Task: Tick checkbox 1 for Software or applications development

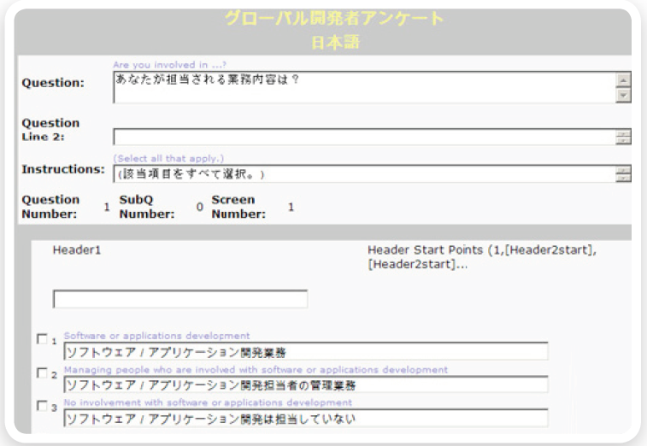Action: [43, 340]
